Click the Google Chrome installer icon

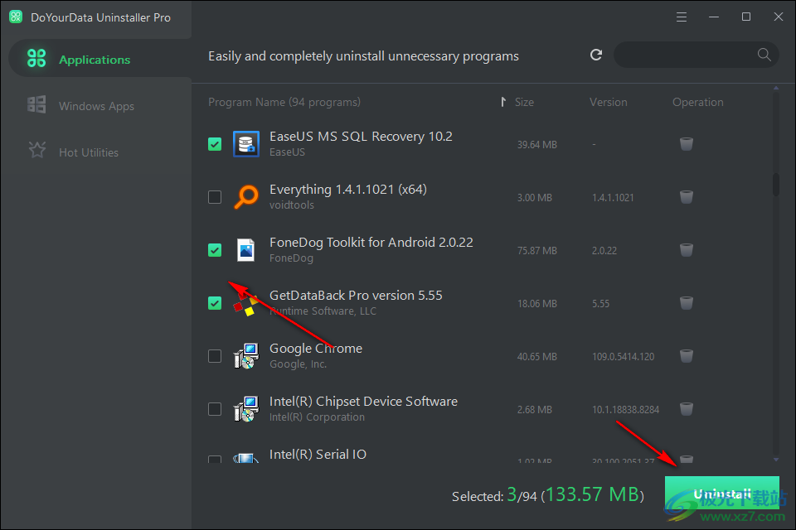246,356
